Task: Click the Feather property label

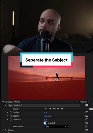Action: click(x=16, y=112)
